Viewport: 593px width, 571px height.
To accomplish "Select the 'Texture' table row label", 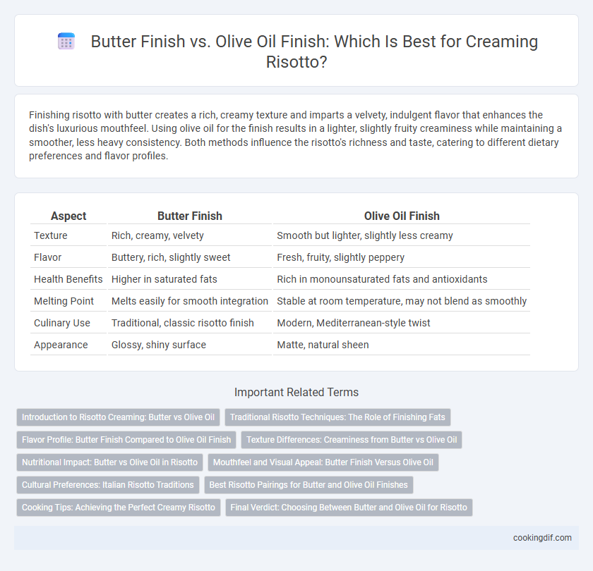I will (x=51, y=235).
